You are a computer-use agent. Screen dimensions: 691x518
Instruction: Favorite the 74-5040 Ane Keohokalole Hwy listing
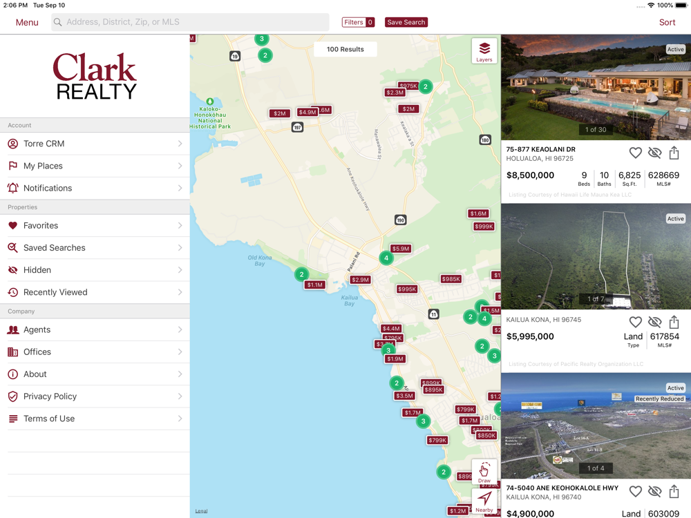635,491
